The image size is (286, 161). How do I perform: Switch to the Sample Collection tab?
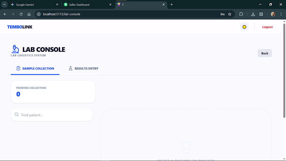coord(35,68)
